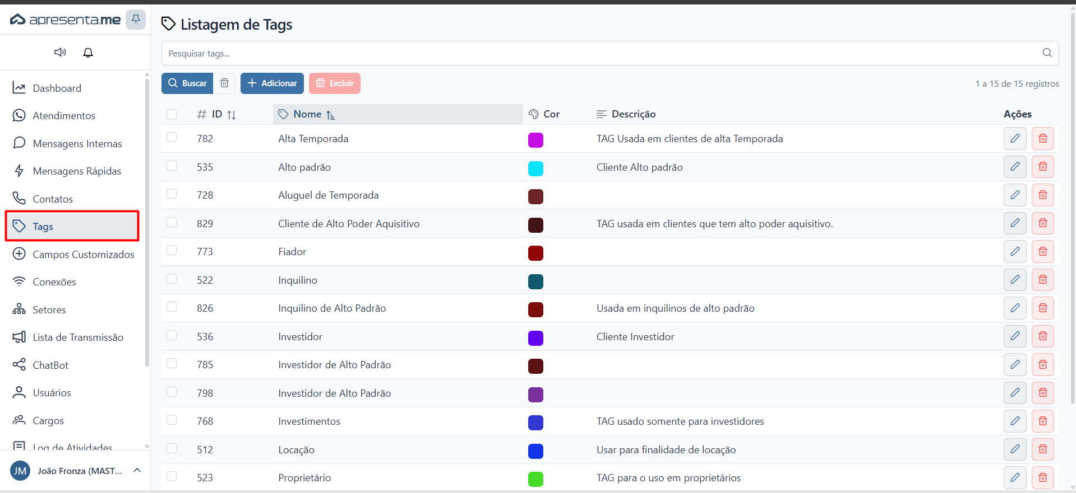
Task: Delete the Alta Temporada tag
Action: tap(1043, 138)
